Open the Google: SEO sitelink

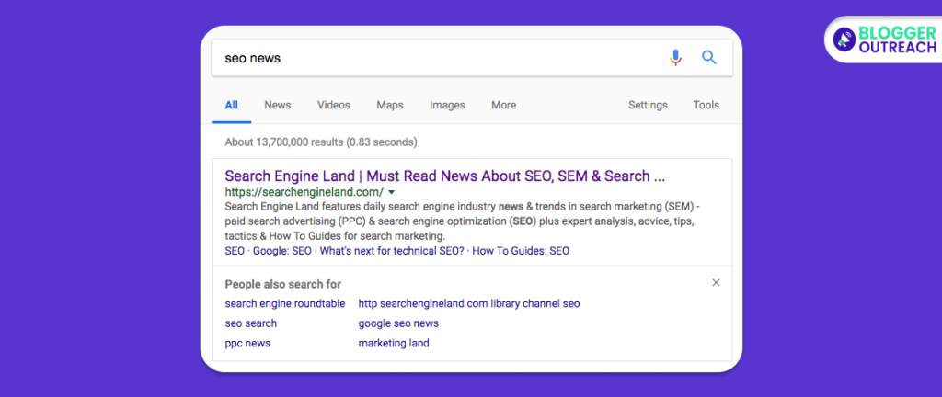pos(282,251)
